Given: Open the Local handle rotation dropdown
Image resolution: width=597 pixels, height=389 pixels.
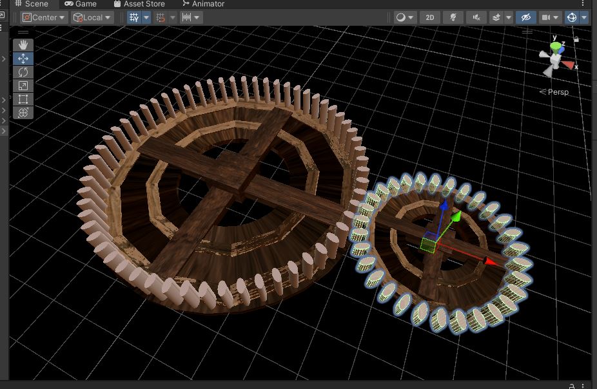Looking at the screenshot, I should click(x=93, y=17).
